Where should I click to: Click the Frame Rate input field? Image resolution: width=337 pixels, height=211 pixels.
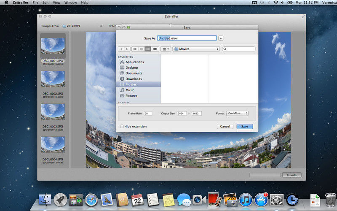(x=148, y=114)
